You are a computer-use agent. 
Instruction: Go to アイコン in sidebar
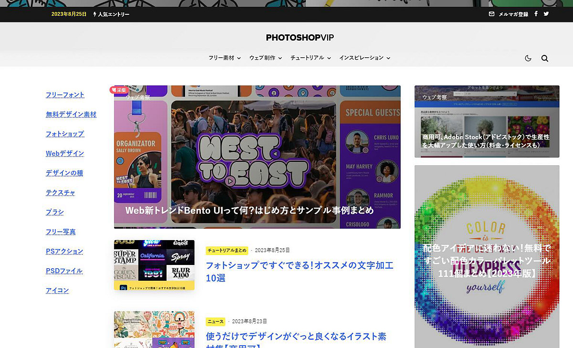click(x=57, y=291)
